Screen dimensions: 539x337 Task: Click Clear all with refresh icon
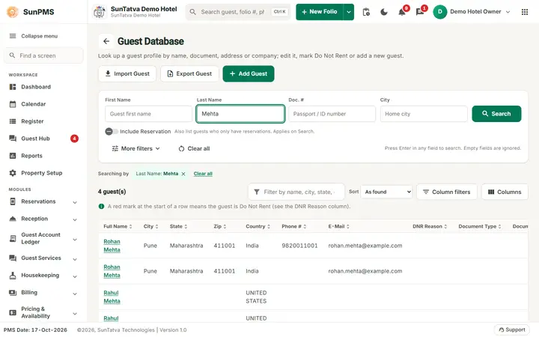(x=194, y=148)
